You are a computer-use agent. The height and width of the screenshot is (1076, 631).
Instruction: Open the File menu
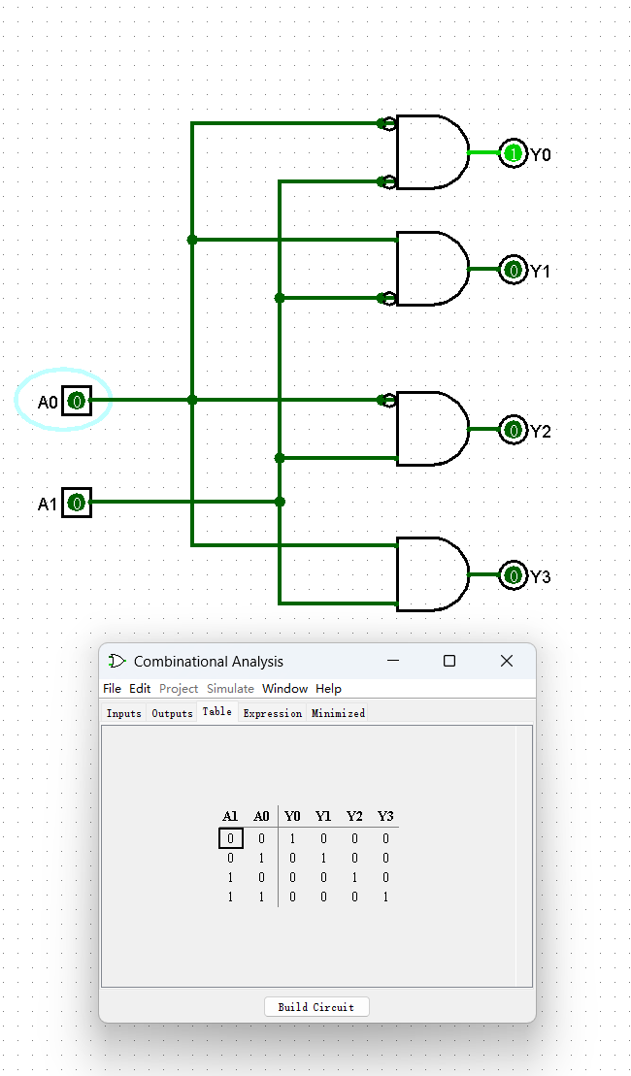coord(112,688)
